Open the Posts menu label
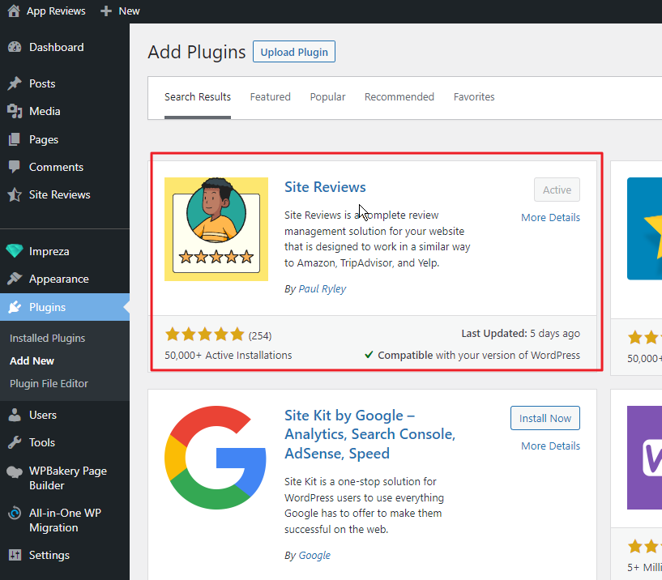Viewport: 662px width, 580px height. (42, 83)
